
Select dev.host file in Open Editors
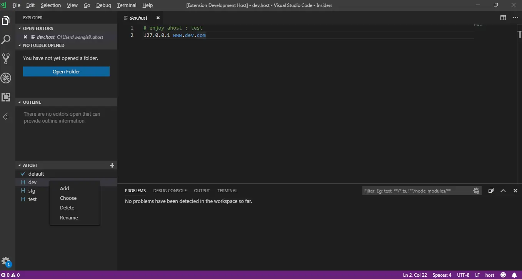(x=66, y=37)
